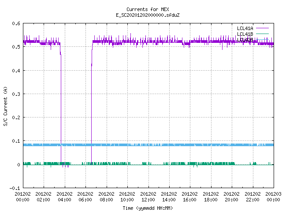This screenshot has width=282, height=212.
Task: Click the y-axis tick value -0.1
Action: (x=15, y=188)
